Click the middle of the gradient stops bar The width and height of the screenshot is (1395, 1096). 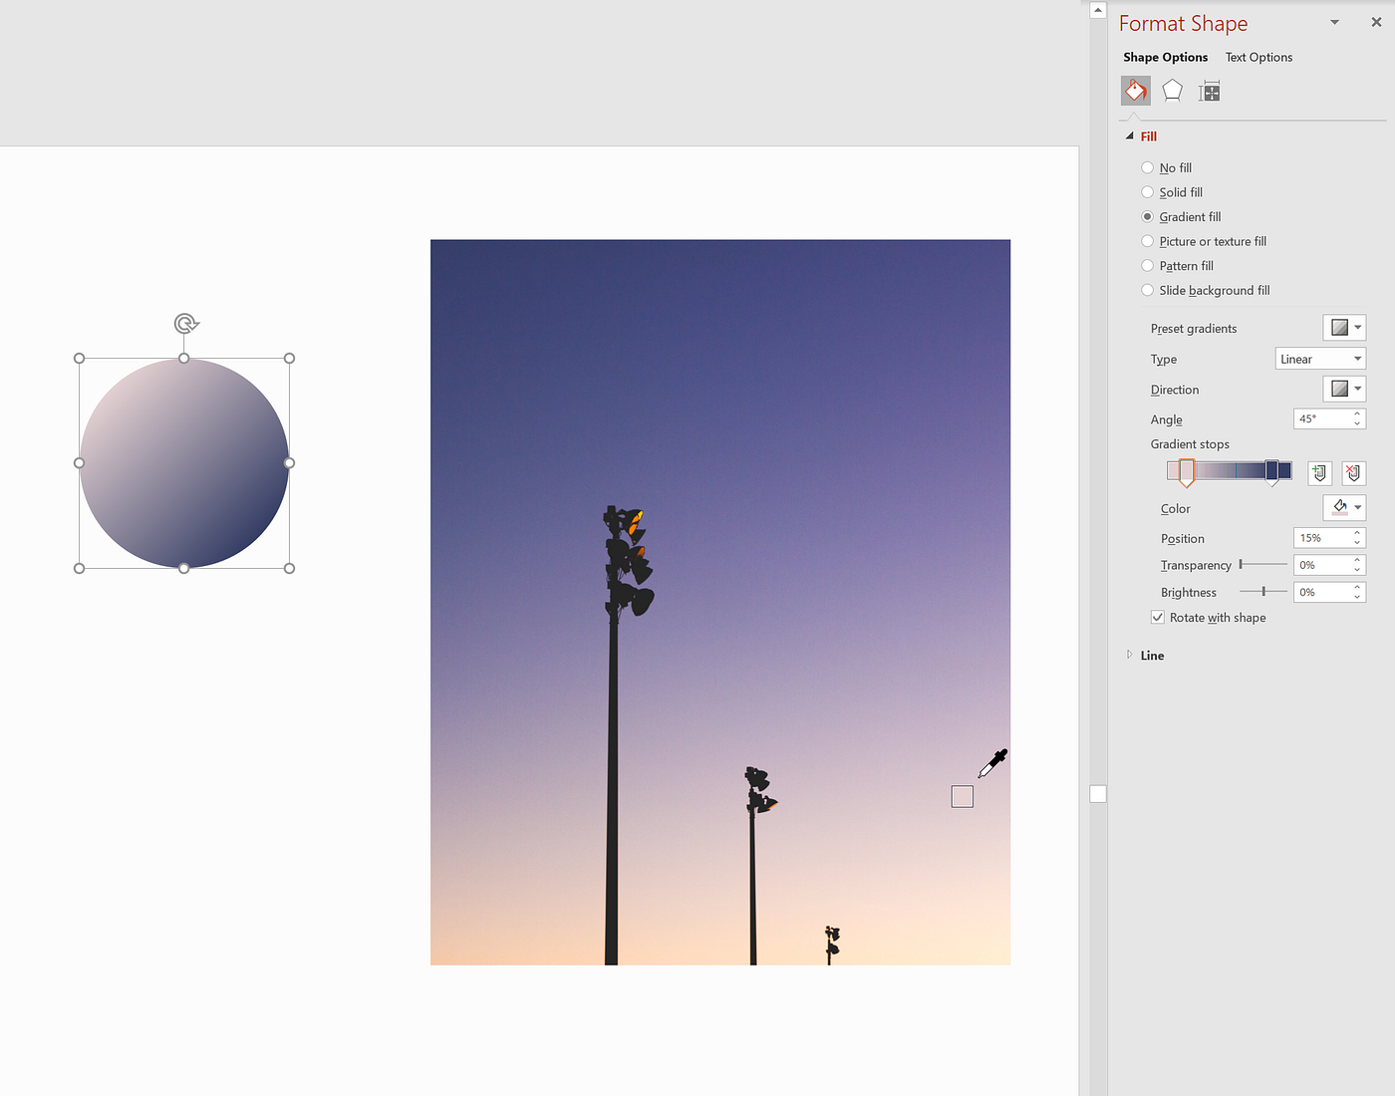(x=1230, y=470)
